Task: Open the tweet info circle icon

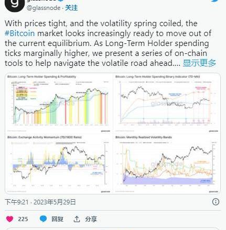Action: point(216,202)
